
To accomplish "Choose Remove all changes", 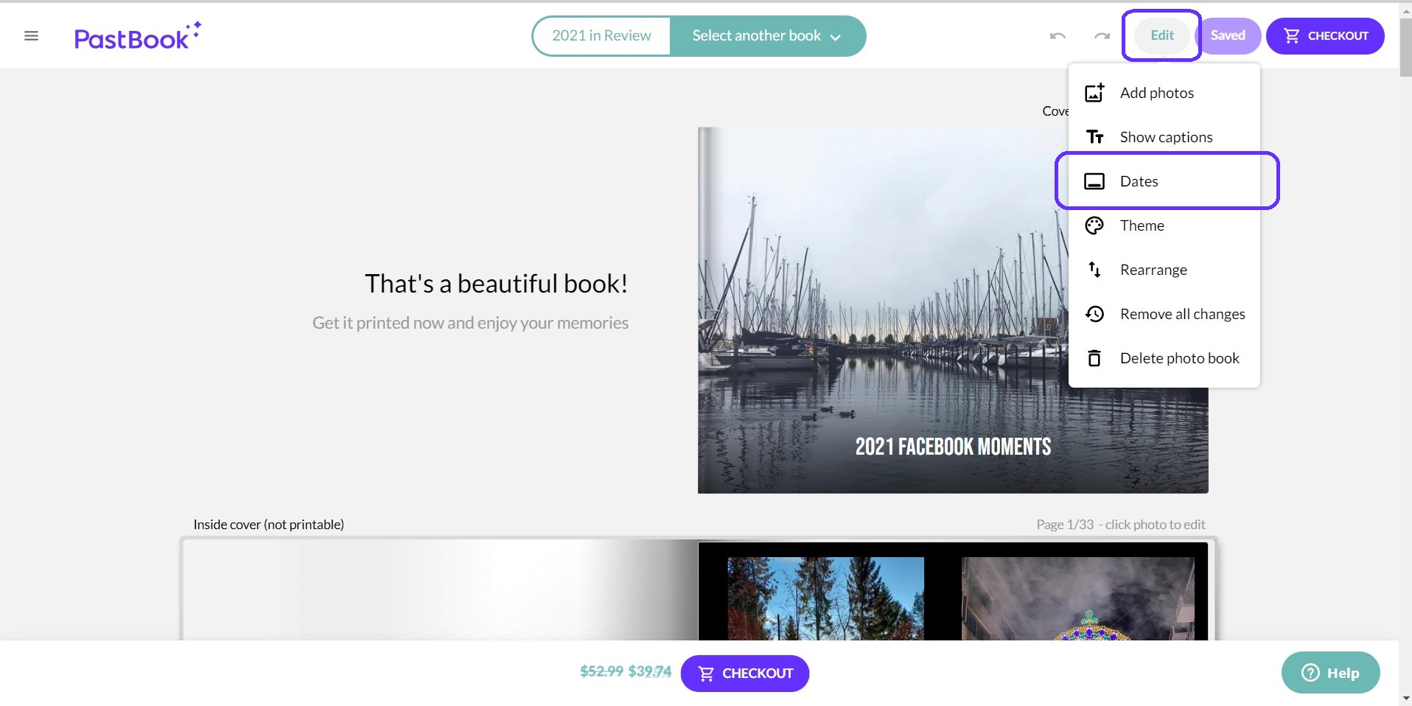I will [1164, 314].
